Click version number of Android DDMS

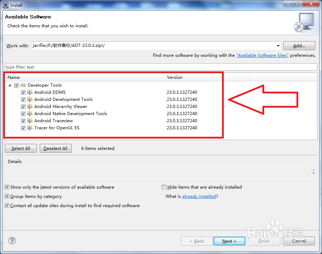(182, 92)
